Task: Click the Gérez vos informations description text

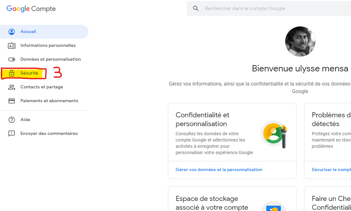Action: [260, 88]
